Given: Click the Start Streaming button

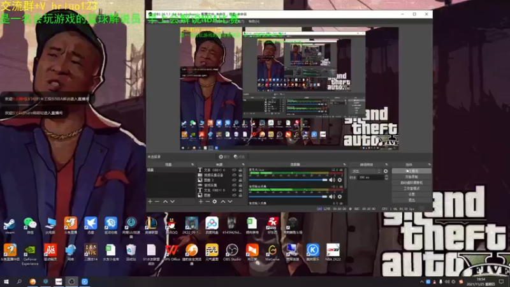Looking at the screenshot, I should click(411, 171).
